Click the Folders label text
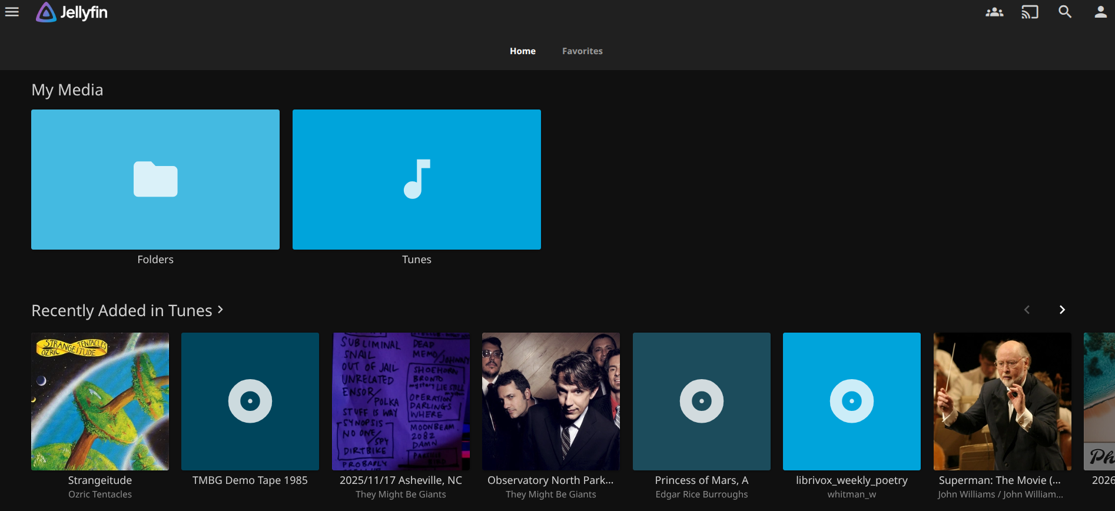This screenshot has width=1115, height=511. pyautogui.click(x=155, y=260)
